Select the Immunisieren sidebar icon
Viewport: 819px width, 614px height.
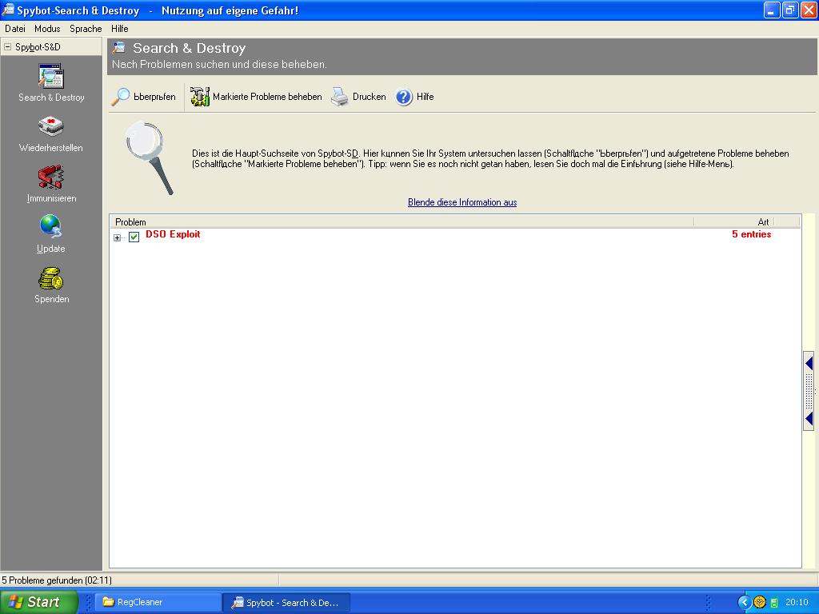(51, 177)
